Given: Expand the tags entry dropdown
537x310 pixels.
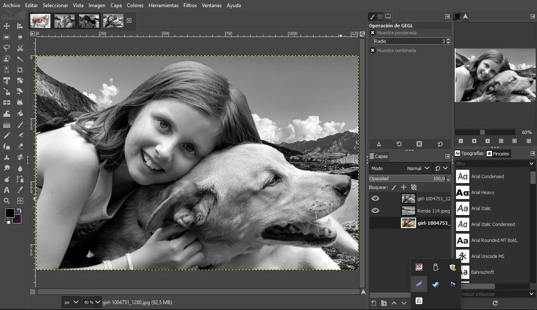Looking at the screenshot, I should [x=532, y=294].
